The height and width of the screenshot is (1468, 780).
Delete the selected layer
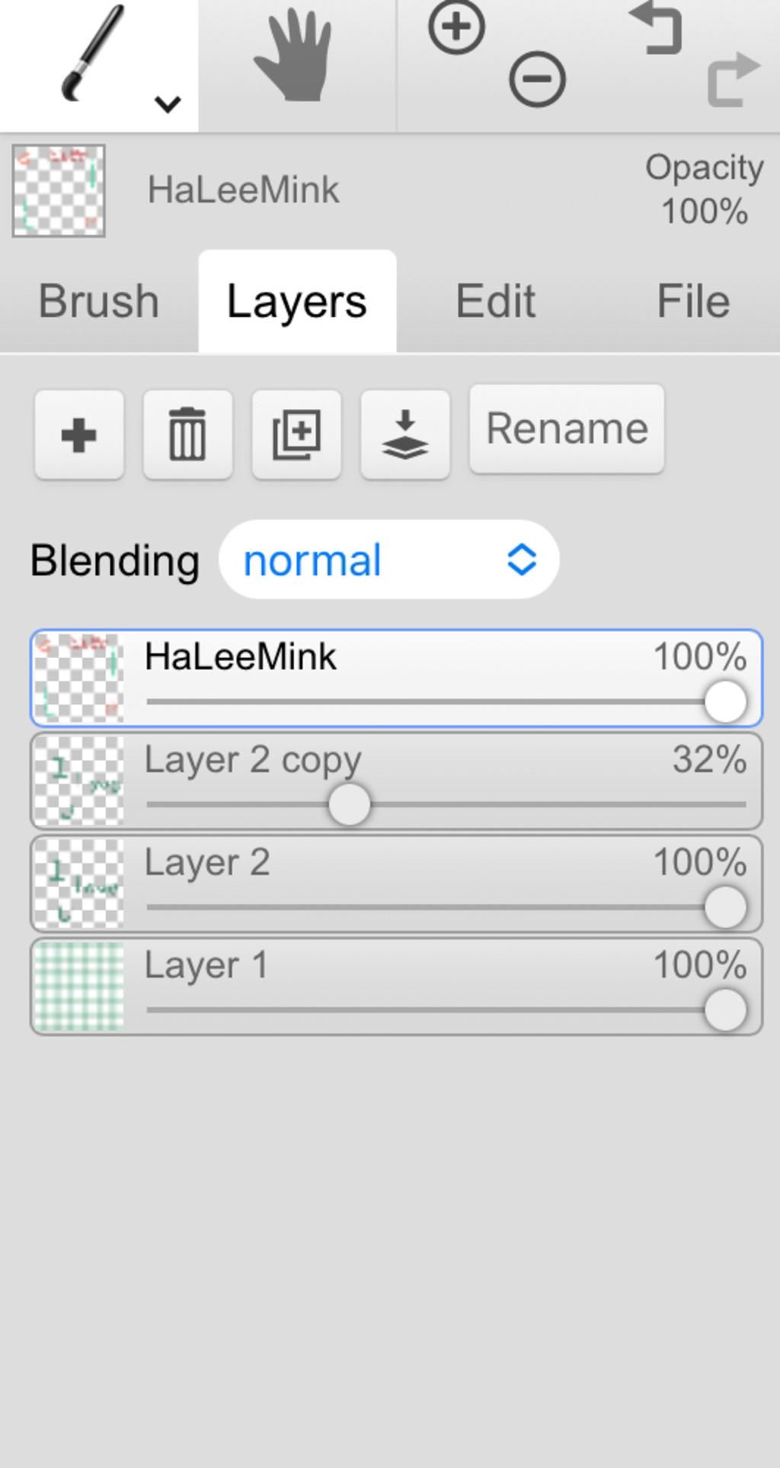coord(187,436)
